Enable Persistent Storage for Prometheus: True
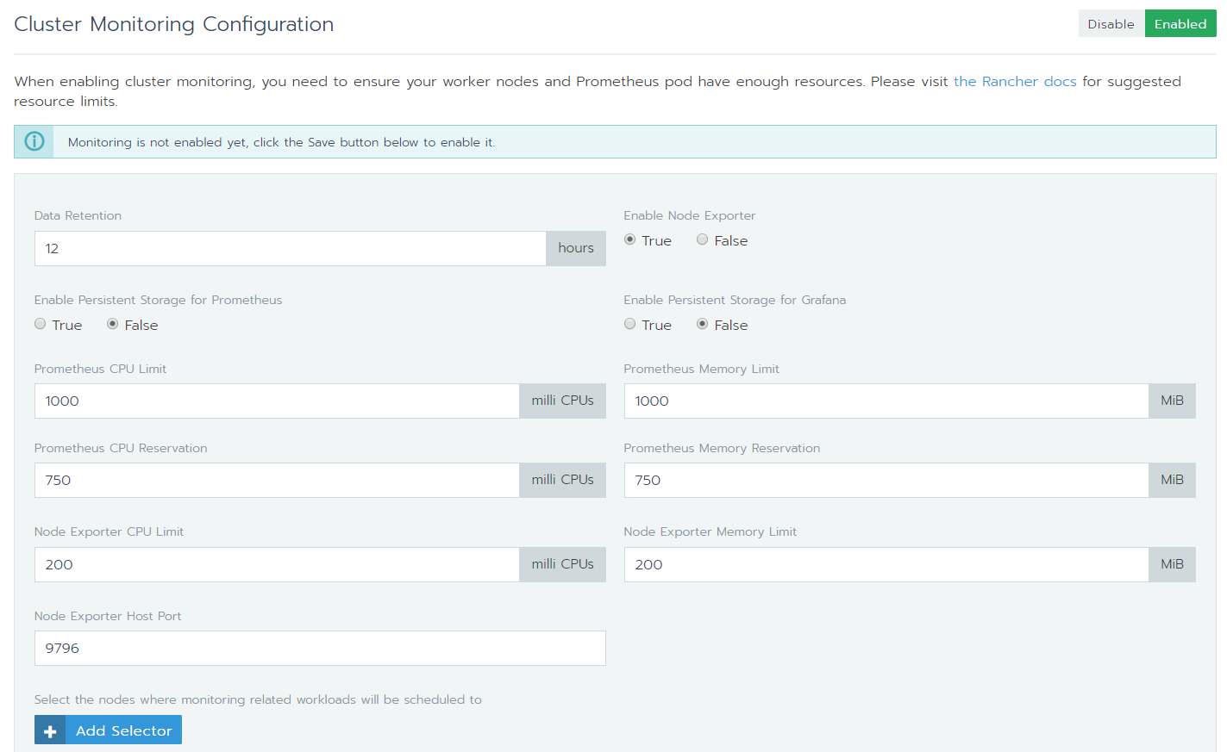This screenshot has height=752, width=1227. click(41, 325)
